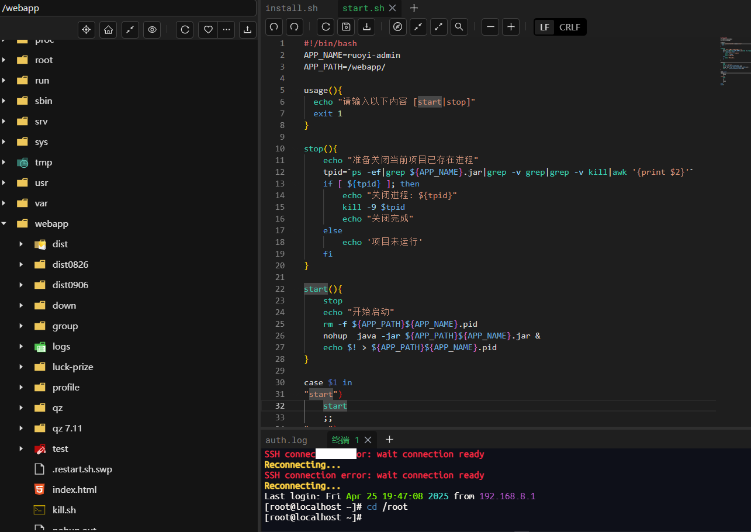Click the home directory icon in file panel
751x532 pixels.
pyautogui.click(x=108, y=30)
